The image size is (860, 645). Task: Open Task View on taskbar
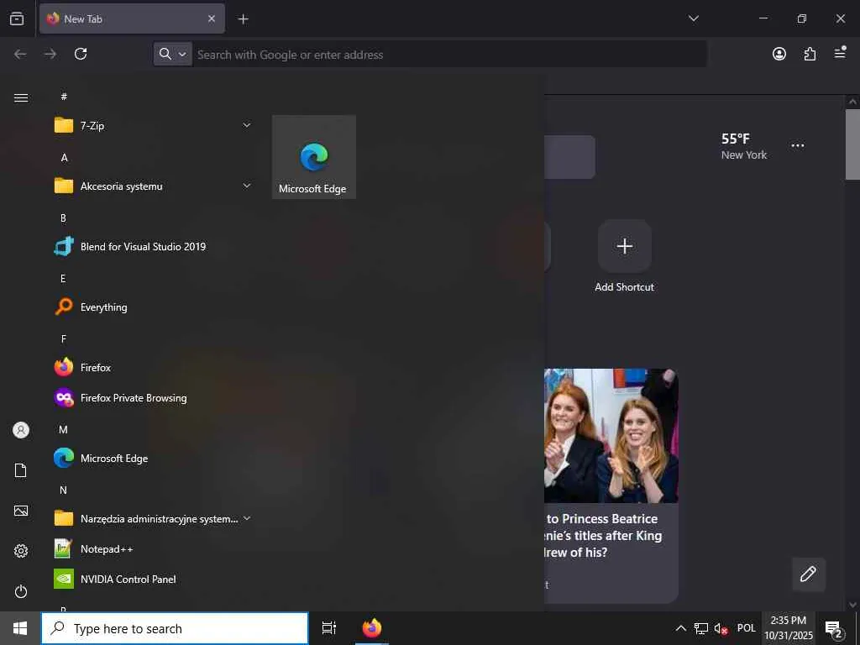[x=329, y=628]
